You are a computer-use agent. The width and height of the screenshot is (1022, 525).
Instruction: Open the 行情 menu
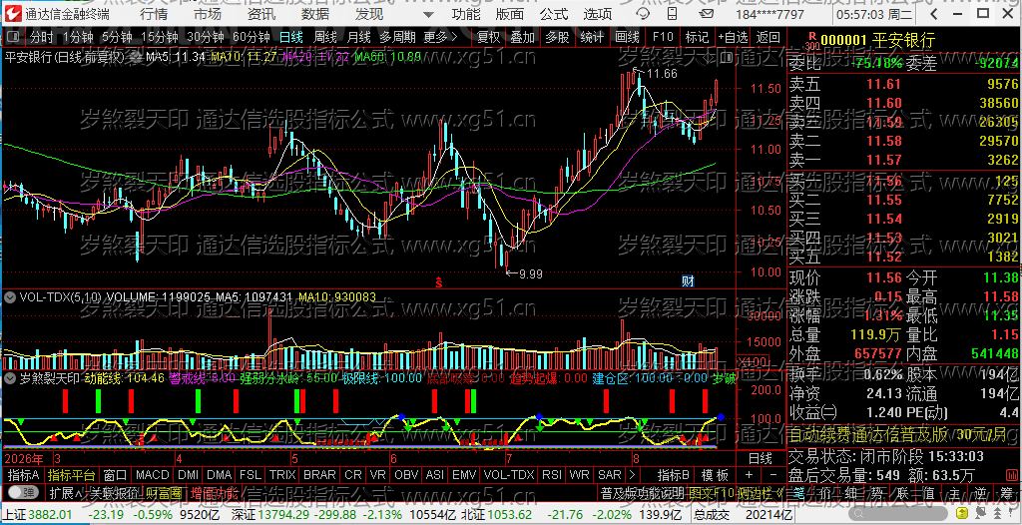coord(153,14)
